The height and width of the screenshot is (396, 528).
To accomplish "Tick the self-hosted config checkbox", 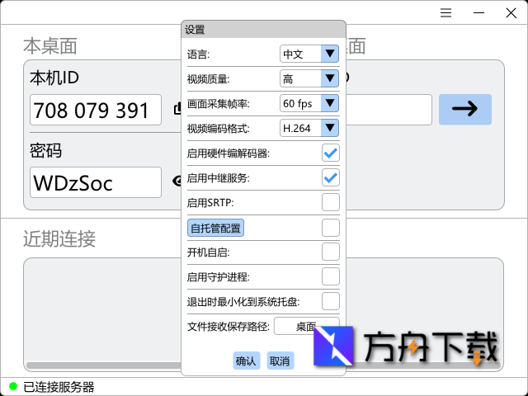I will 330,228.
